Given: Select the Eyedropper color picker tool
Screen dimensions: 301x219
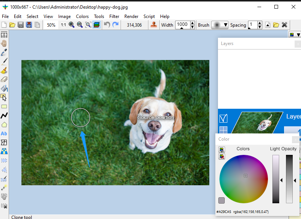Looking at the screenshot, I should 4,52.
